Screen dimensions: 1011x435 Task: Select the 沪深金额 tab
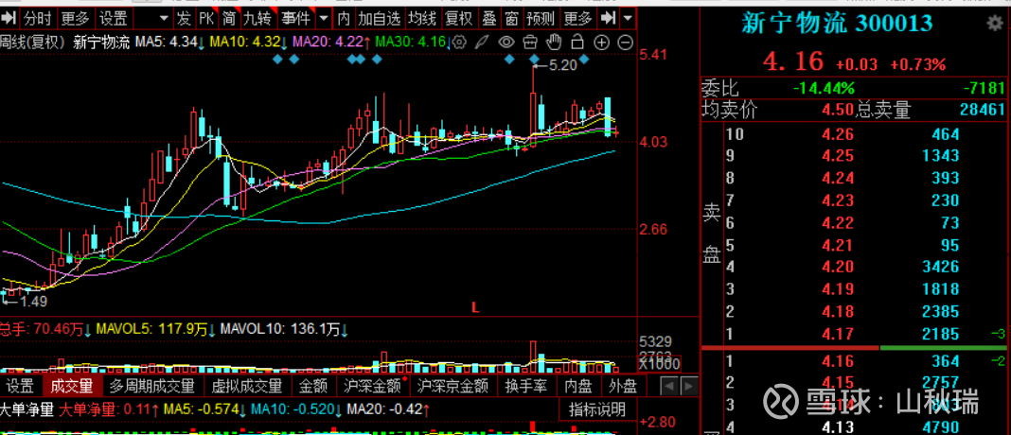(375, 387)
